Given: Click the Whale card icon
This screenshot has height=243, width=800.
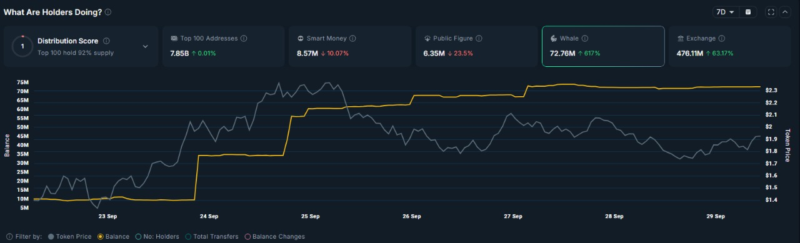Looking at the screenshot, I should [x=554, y=38].
